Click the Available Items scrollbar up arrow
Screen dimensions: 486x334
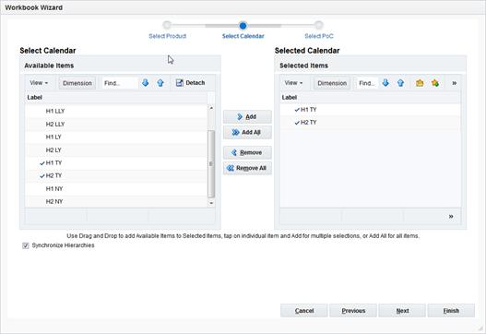(211, 108)
